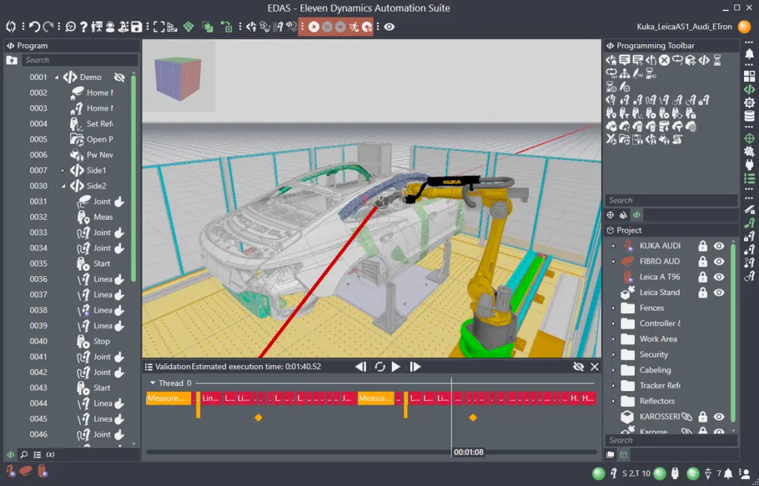Expand the KUKA AUDI tree node

point(613,246)
